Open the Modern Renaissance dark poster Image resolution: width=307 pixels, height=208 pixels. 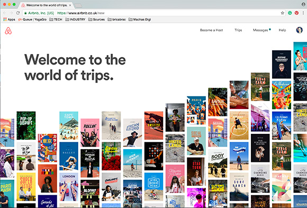coord(282,64)
